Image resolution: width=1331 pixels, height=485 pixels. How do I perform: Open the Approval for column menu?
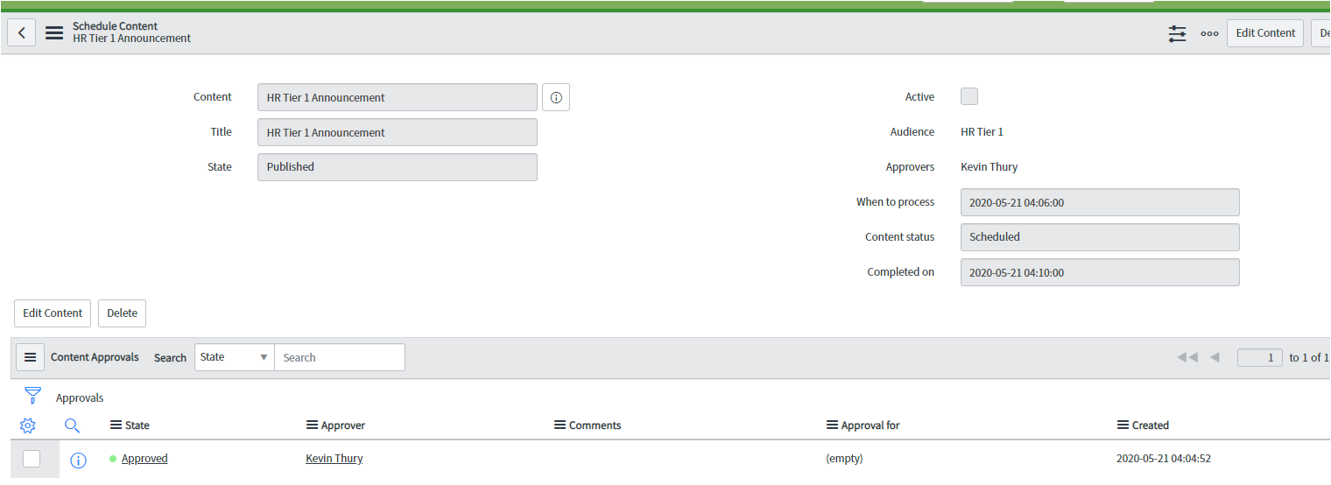832,425
